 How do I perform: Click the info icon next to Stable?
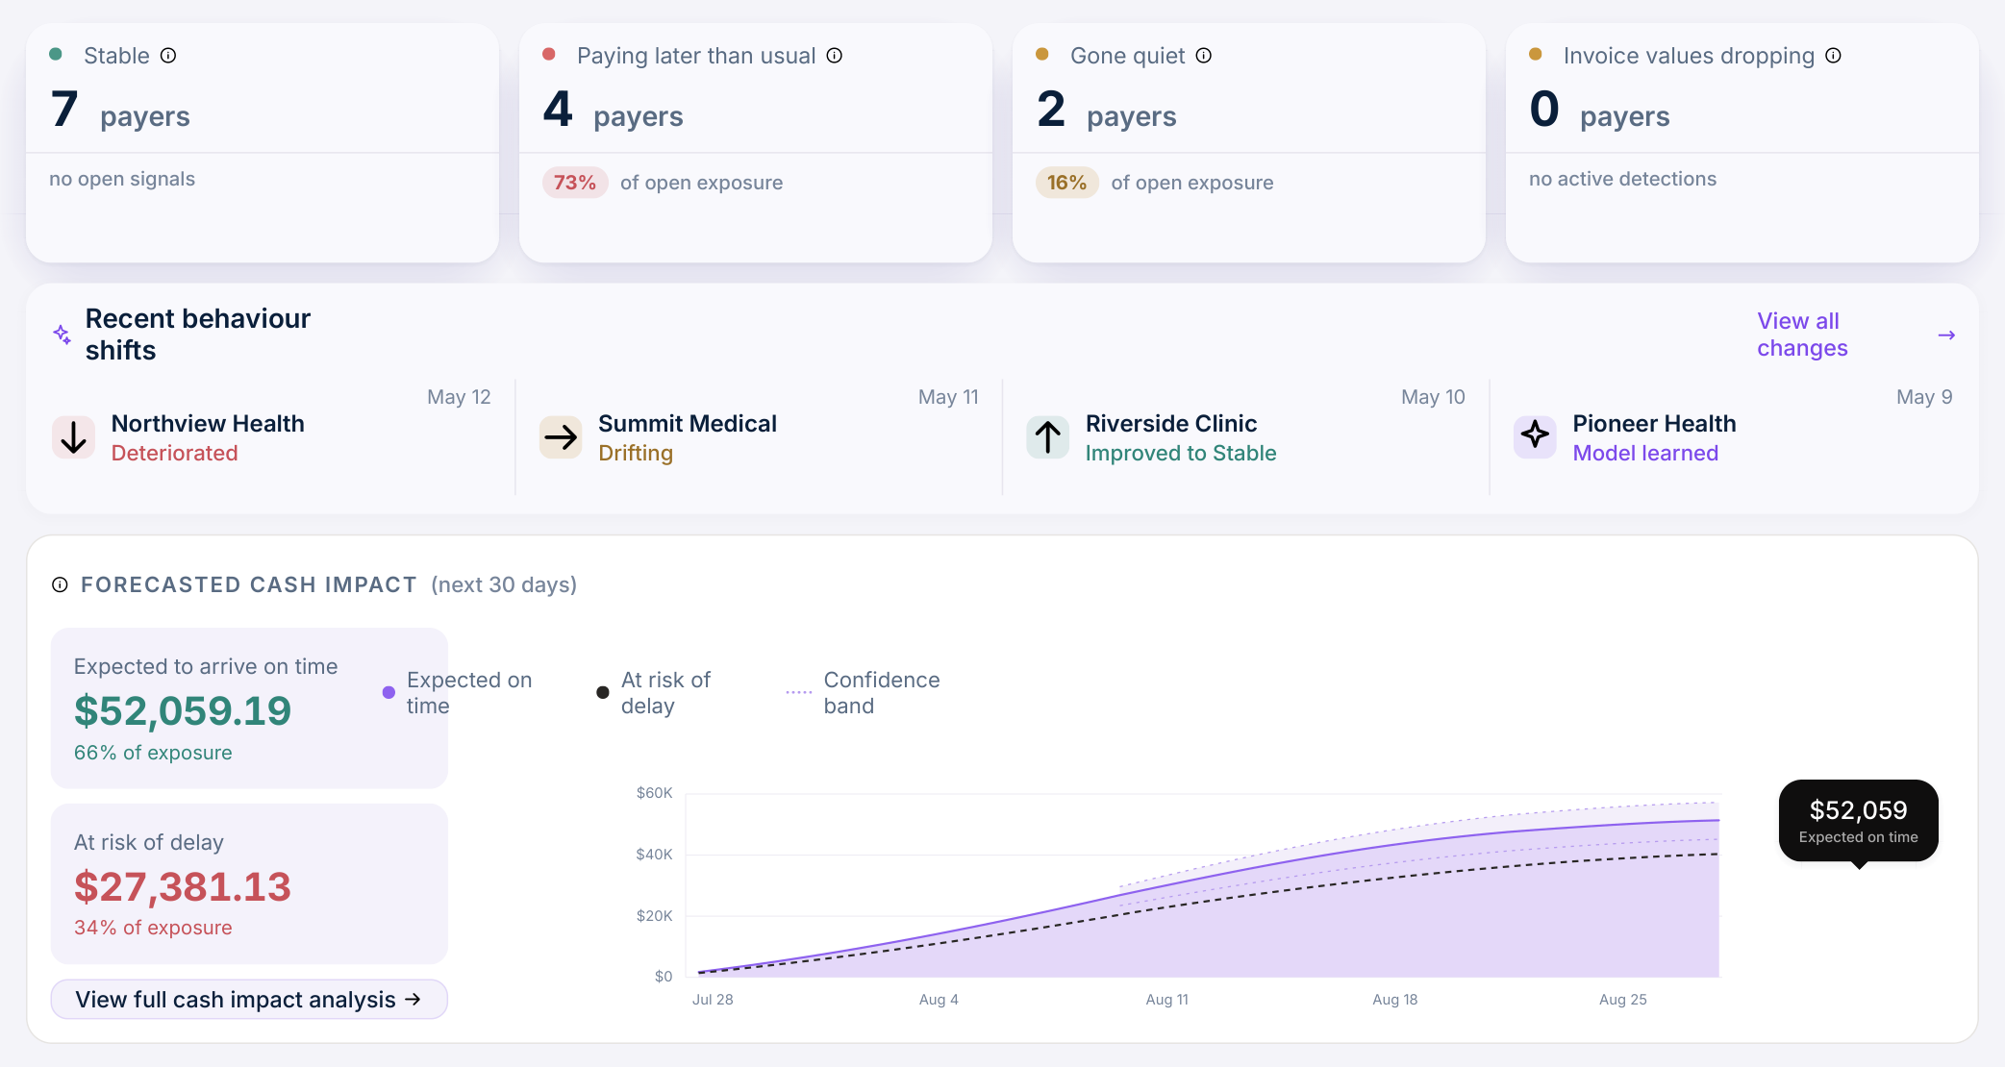pos(168,56)
